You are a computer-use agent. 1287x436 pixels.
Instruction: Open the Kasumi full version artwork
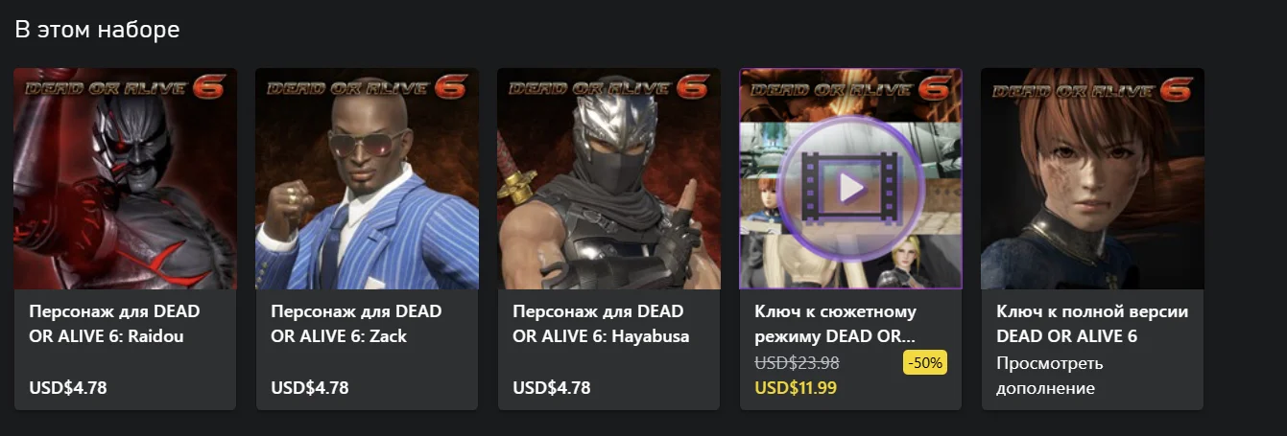click(x=1092, y=179)
